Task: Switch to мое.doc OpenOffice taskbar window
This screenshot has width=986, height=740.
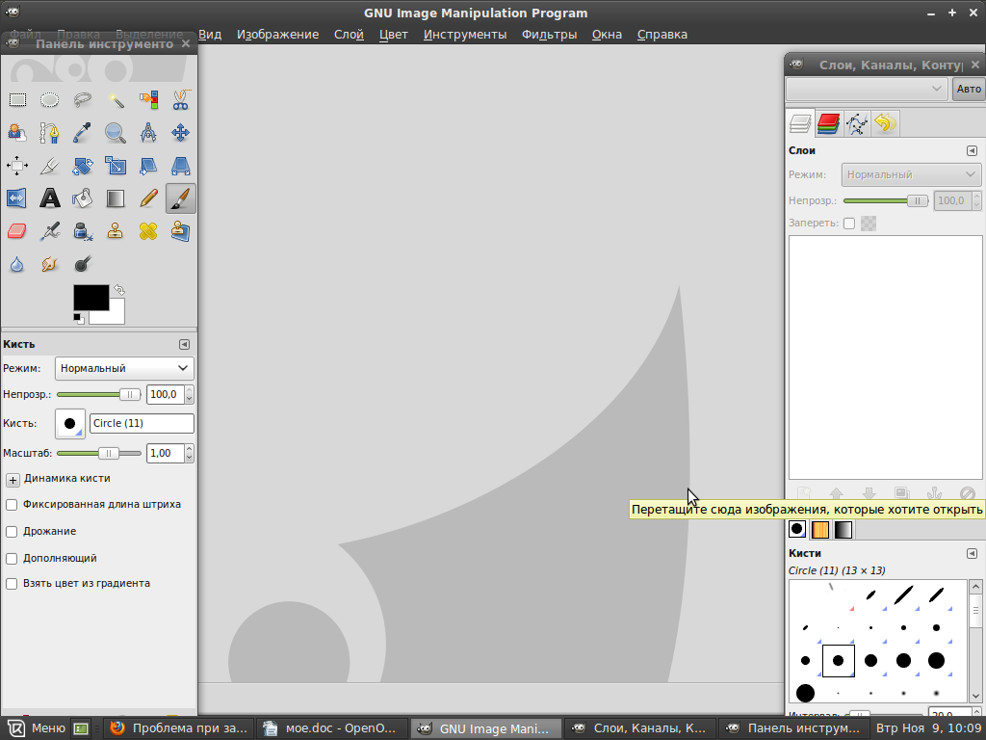Action: pyautogui.click(x=332, y=728)
